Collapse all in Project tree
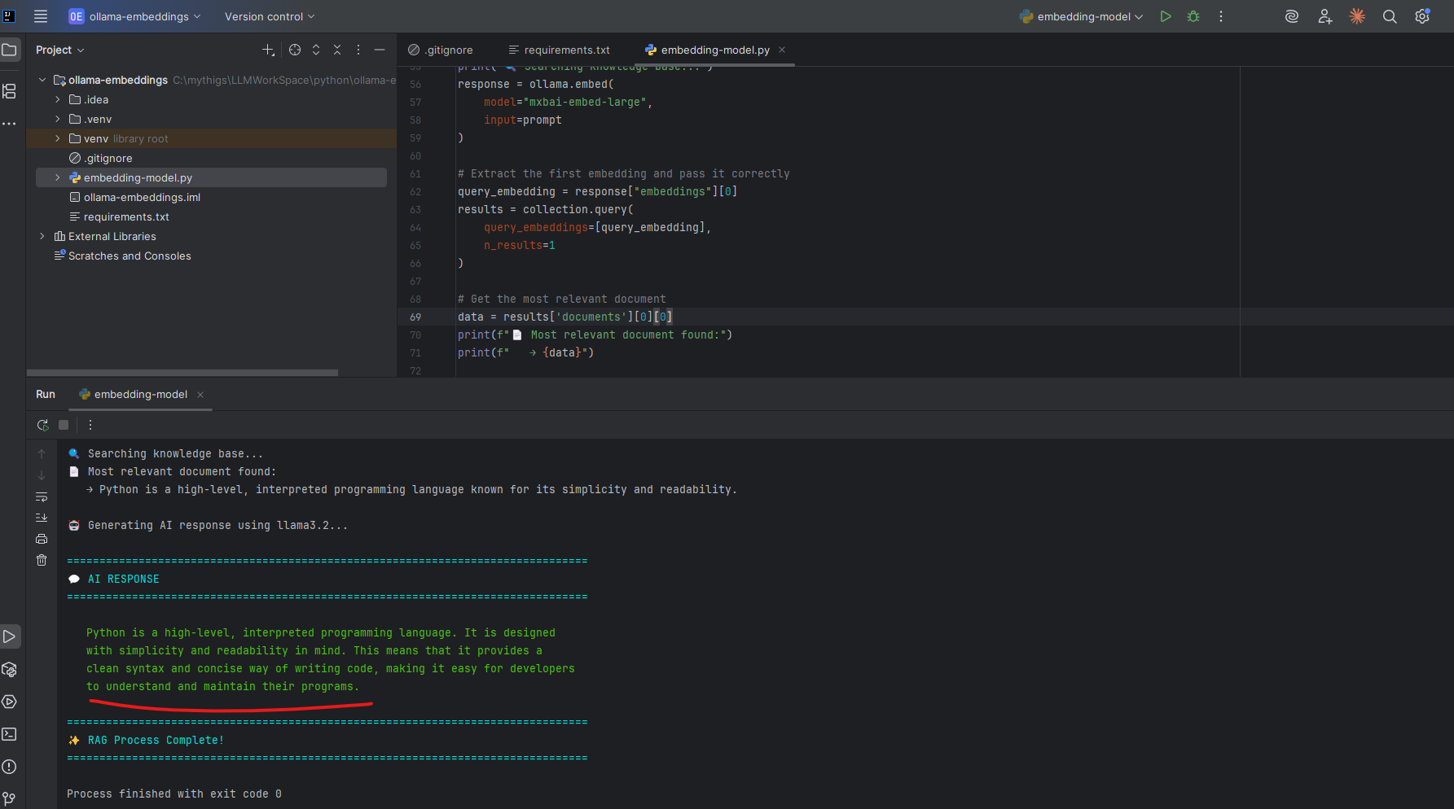This screenshot has height=809, width=1454. click(x=337, y=50)
